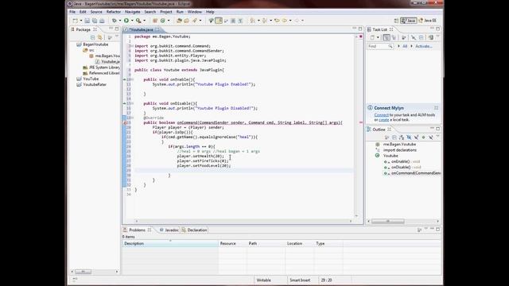Open the Debug dropdown arrow
The height and width of the screenshot is (286, 509).
point(120,21)
